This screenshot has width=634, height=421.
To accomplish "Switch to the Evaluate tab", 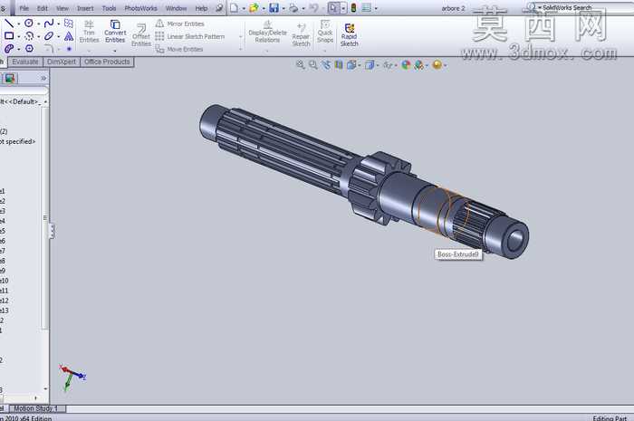I will click(x=25, y=62).
